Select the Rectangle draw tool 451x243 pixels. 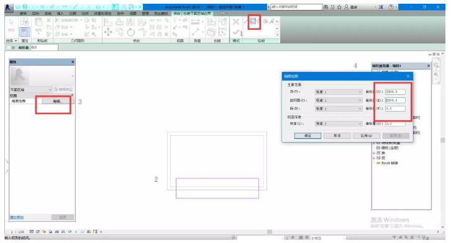tap(253, 21)
